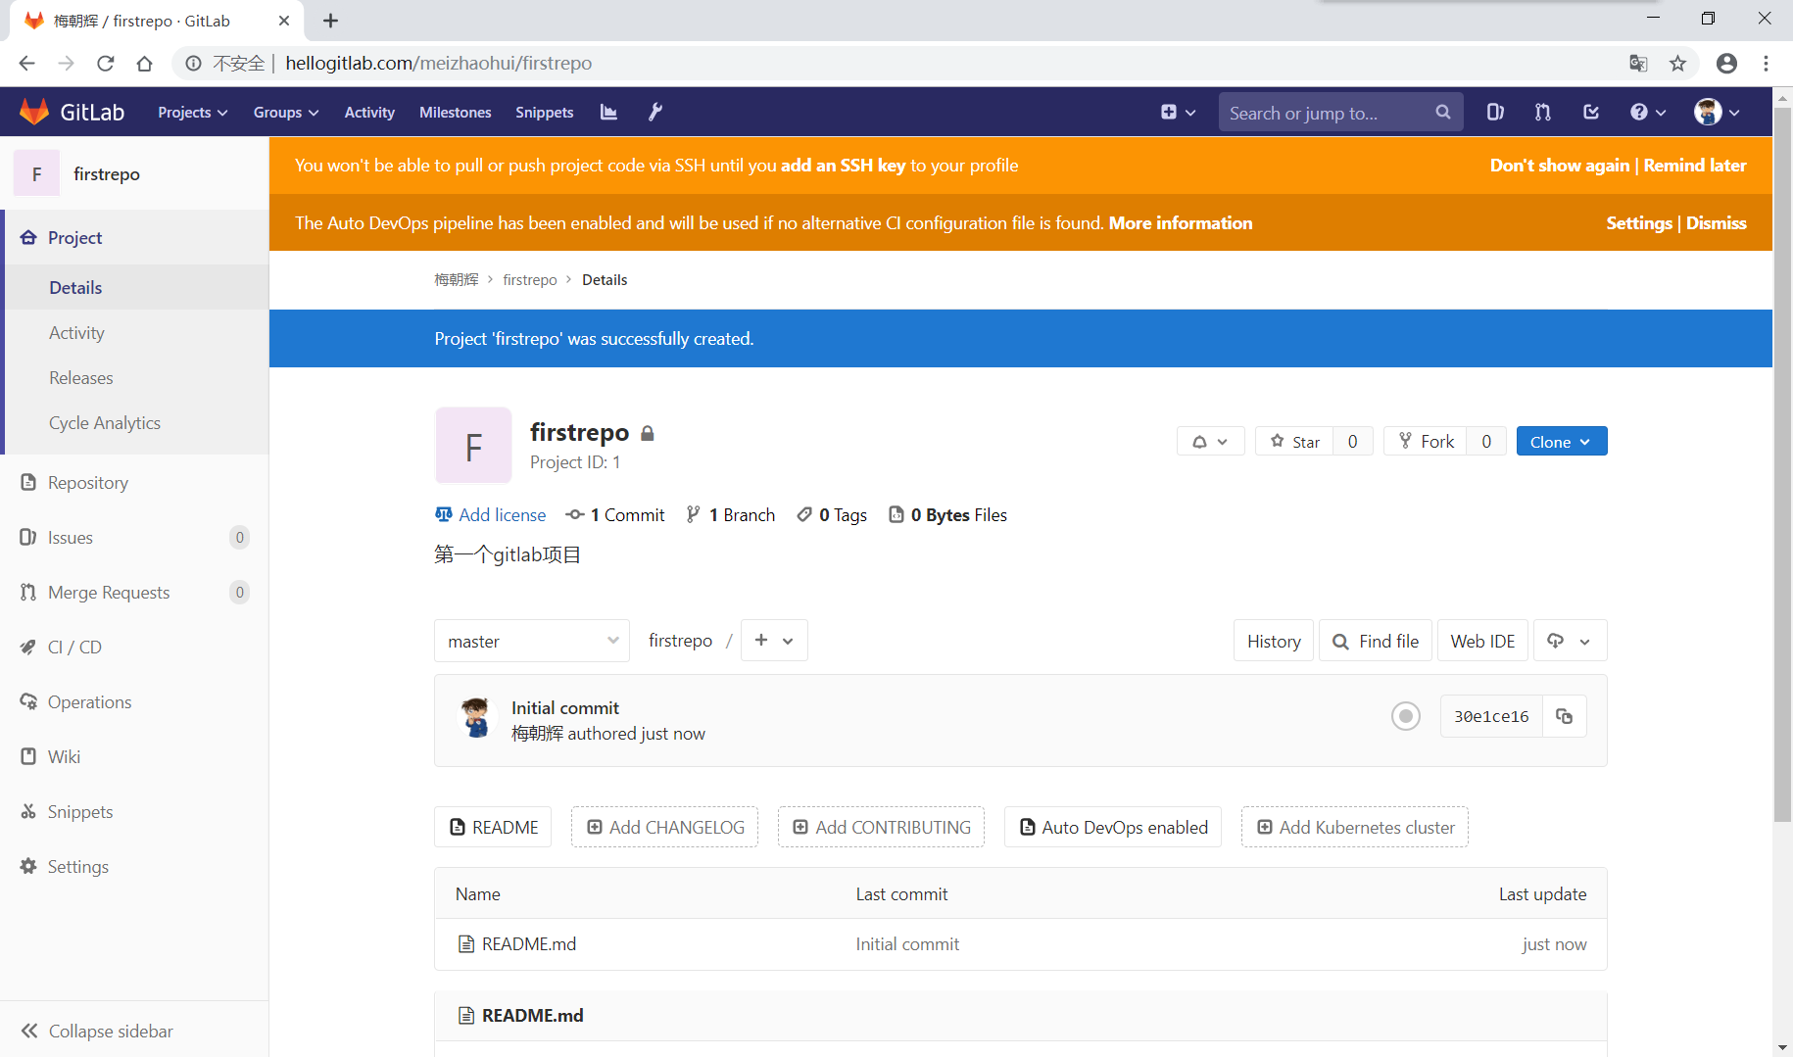Click Don't show again
The width and height of the screenshot is (1793, 1057).
1560,166
